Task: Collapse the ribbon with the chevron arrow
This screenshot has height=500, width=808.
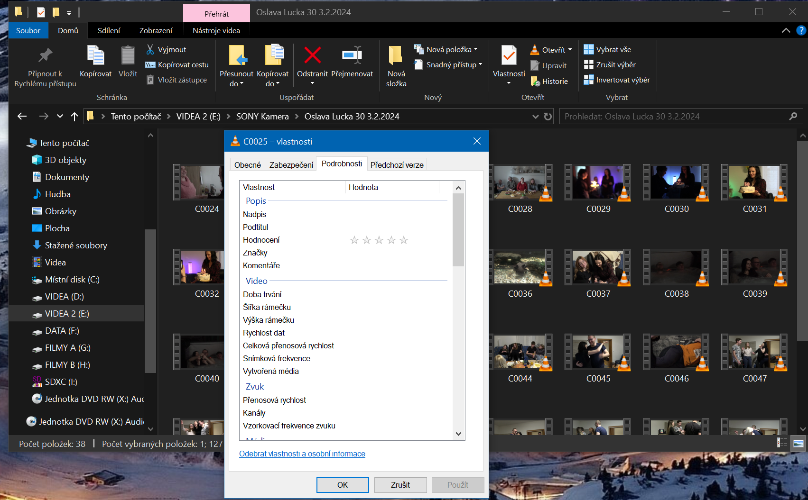Action: coord(786,31)
